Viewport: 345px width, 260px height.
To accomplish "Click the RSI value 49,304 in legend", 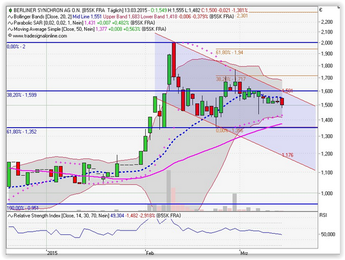I will [x=117, y=216].
